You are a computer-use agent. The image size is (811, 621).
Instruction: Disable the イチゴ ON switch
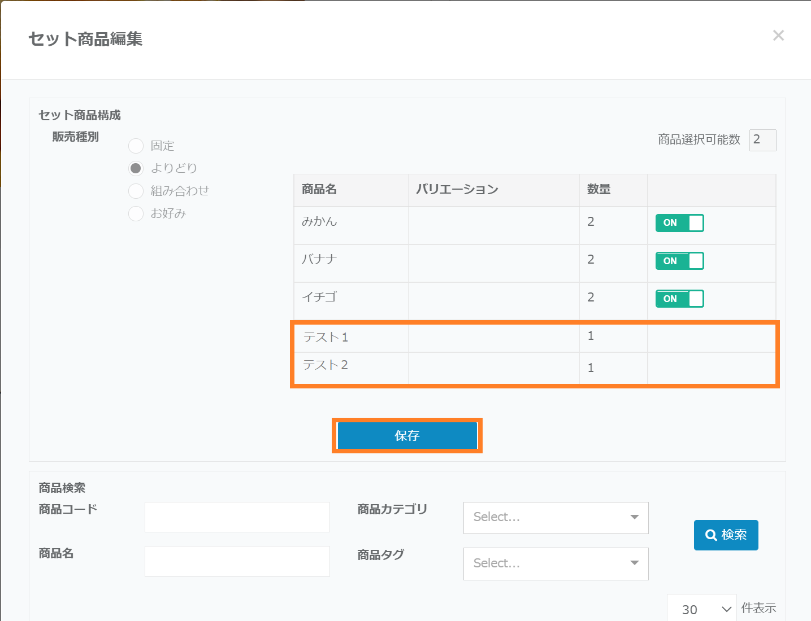(x=679, y=299)
